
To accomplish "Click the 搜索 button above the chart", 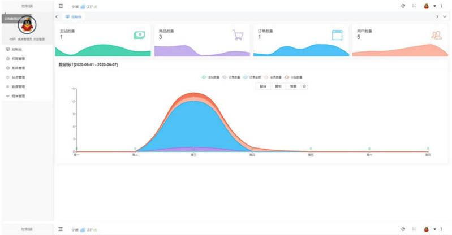I will 293,86.
